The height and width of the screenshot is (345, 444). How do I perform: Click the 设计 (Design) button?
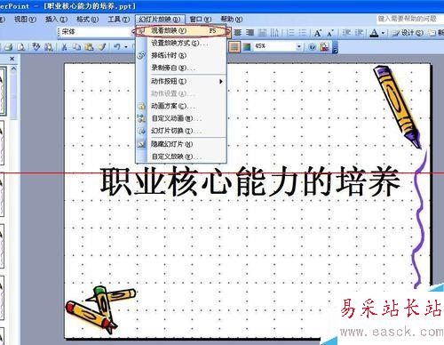coord(408,33)
